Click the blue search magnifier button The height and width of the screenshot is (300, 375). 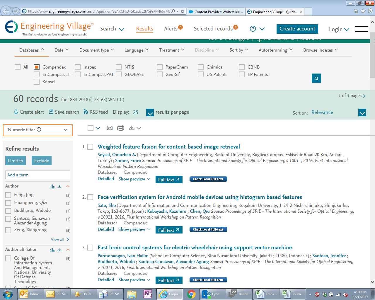316,78
